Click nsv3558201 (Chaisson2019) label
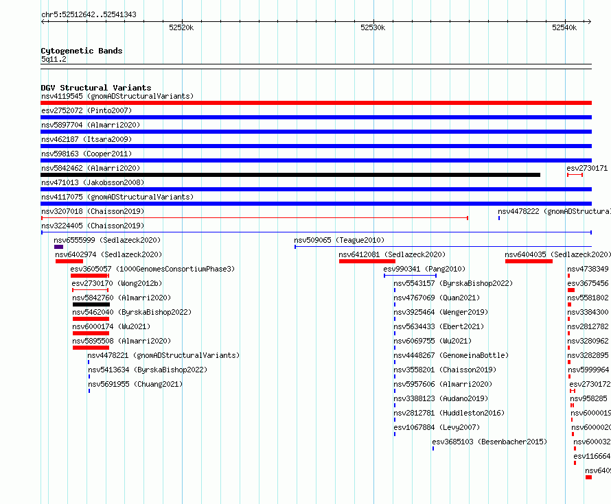 (x=445, y=370)
